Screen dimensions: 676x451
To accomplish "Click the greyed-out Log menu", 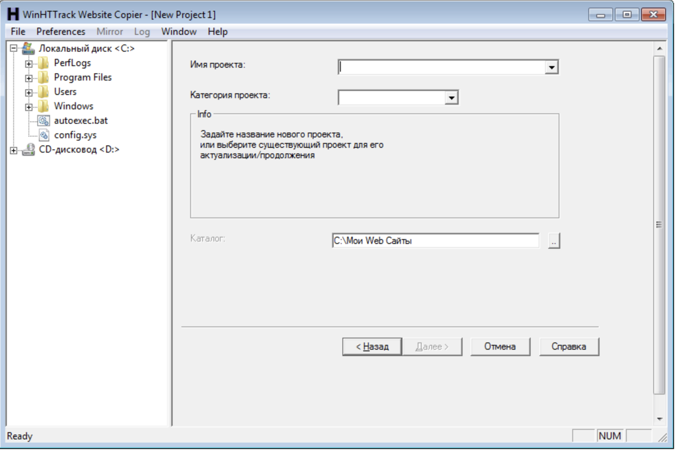I will pyautogui.click(x=142, y=32).
